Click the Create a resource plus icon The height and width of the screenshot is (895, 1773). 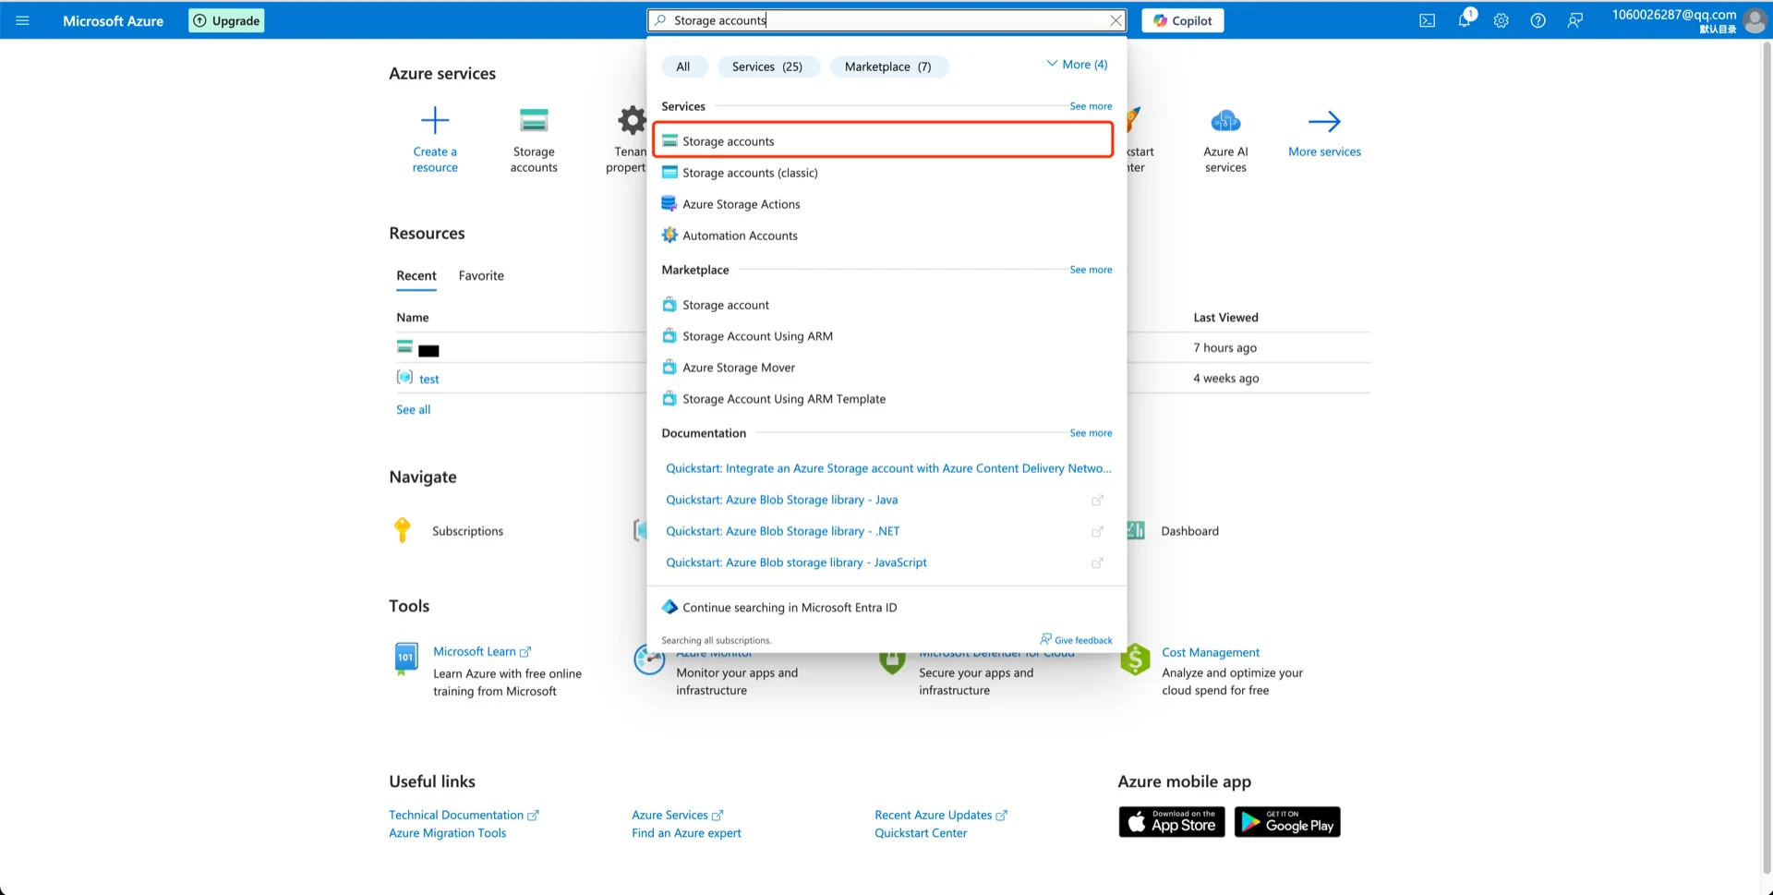click(x=435, y=121)
